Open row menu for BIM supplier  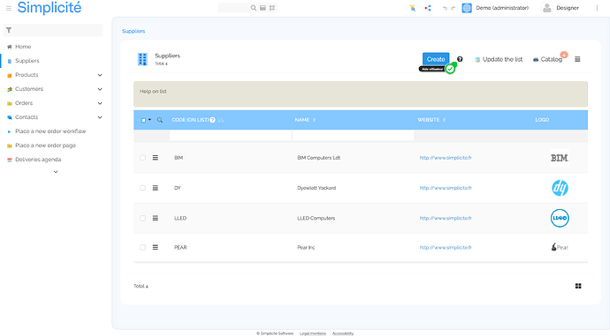[x=156, y=158]
